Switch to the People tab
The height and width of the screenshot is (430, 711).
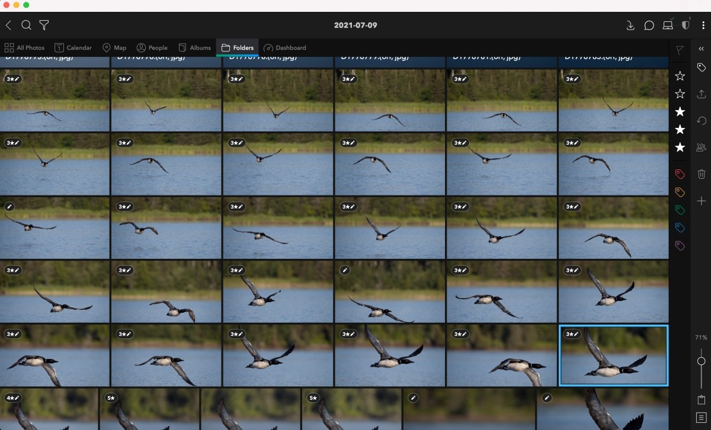click(x=152, y=47)
